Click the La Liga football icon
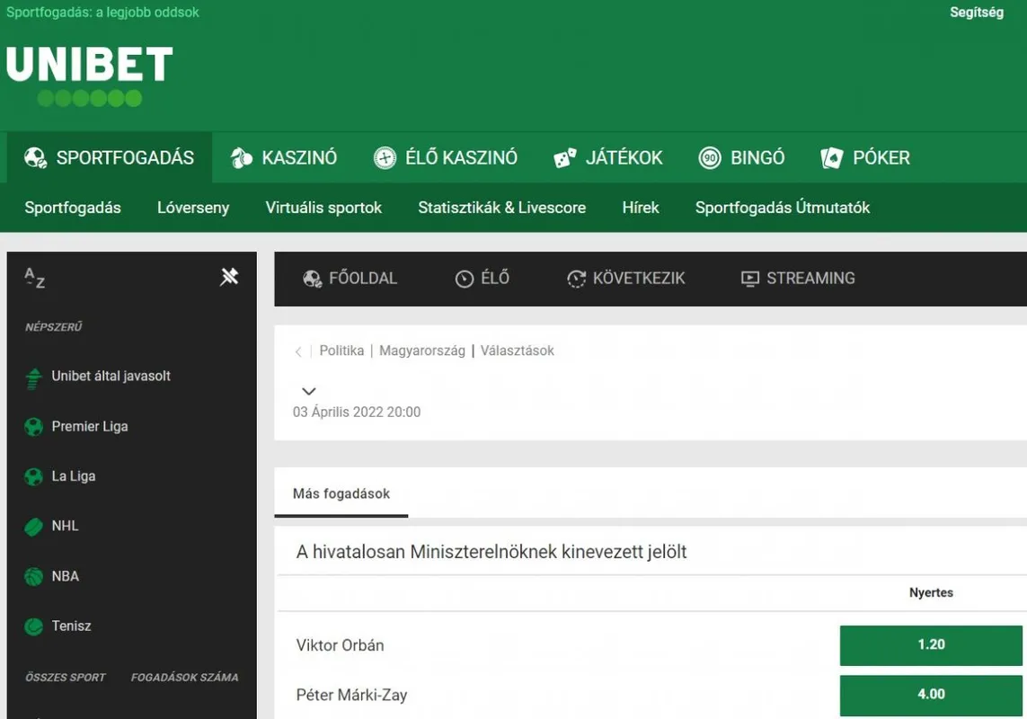 point(34,477)
